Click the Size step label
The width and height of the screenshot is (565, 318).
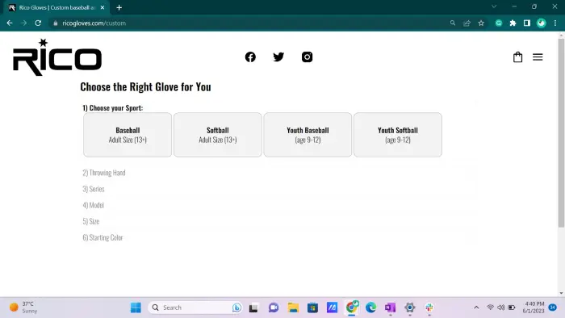90,221
